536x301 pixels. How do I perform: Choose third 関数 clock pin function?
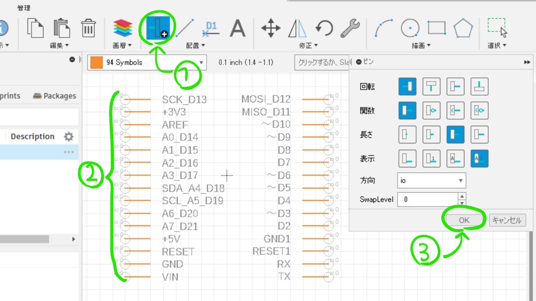pyautogui.click(x=455, y=110)
